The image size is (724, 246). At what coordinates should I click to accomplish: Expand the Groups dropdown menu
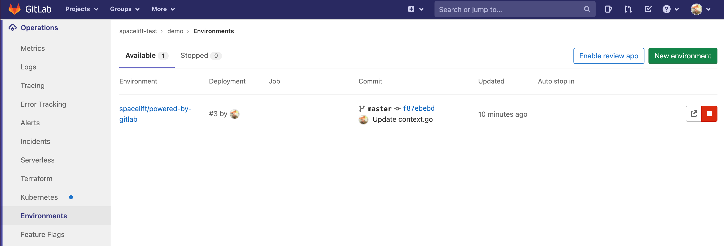pos(125,9)
